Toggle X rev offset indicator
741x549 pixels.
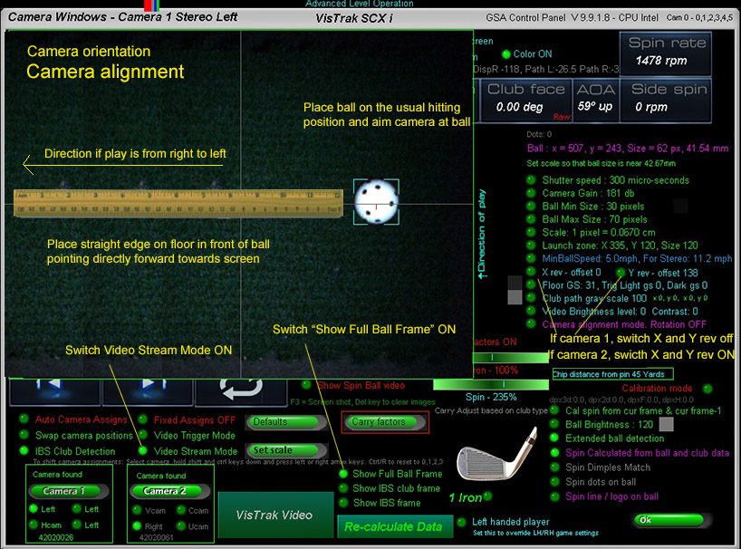coord(531,272)
